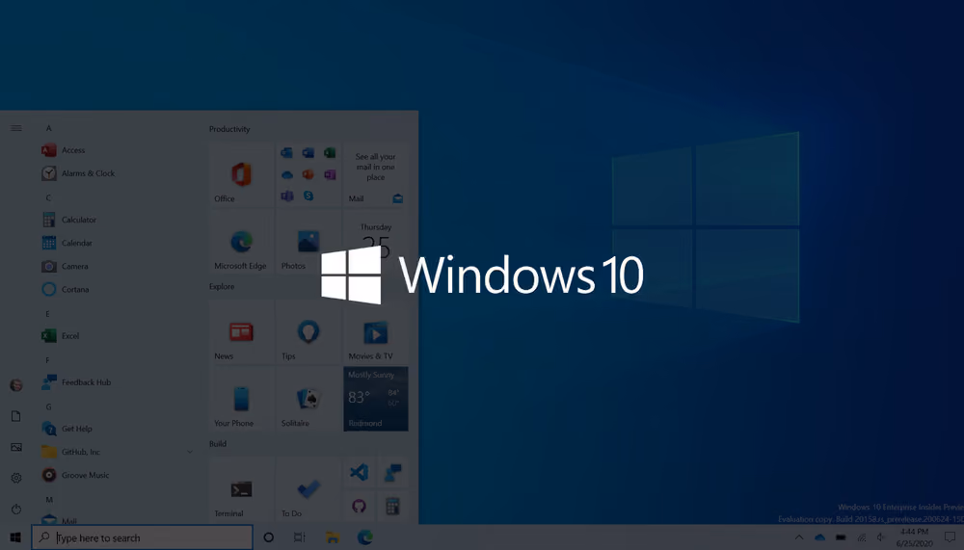Open Power options in Start sidebar
Image resolution: width=964 pixels, height=550 pixels.
pos(16,510)
